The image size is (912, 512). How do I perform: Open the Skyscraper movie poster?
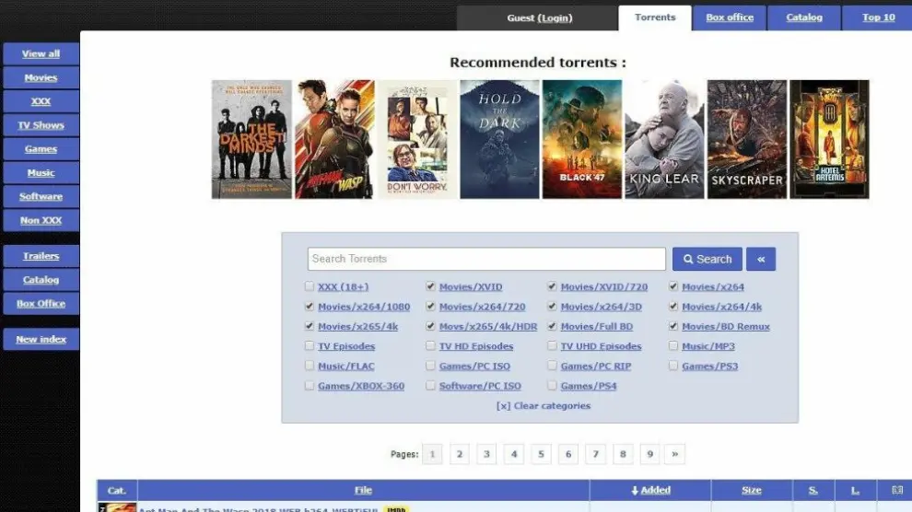pyautogui.click(x=746, y=139)
